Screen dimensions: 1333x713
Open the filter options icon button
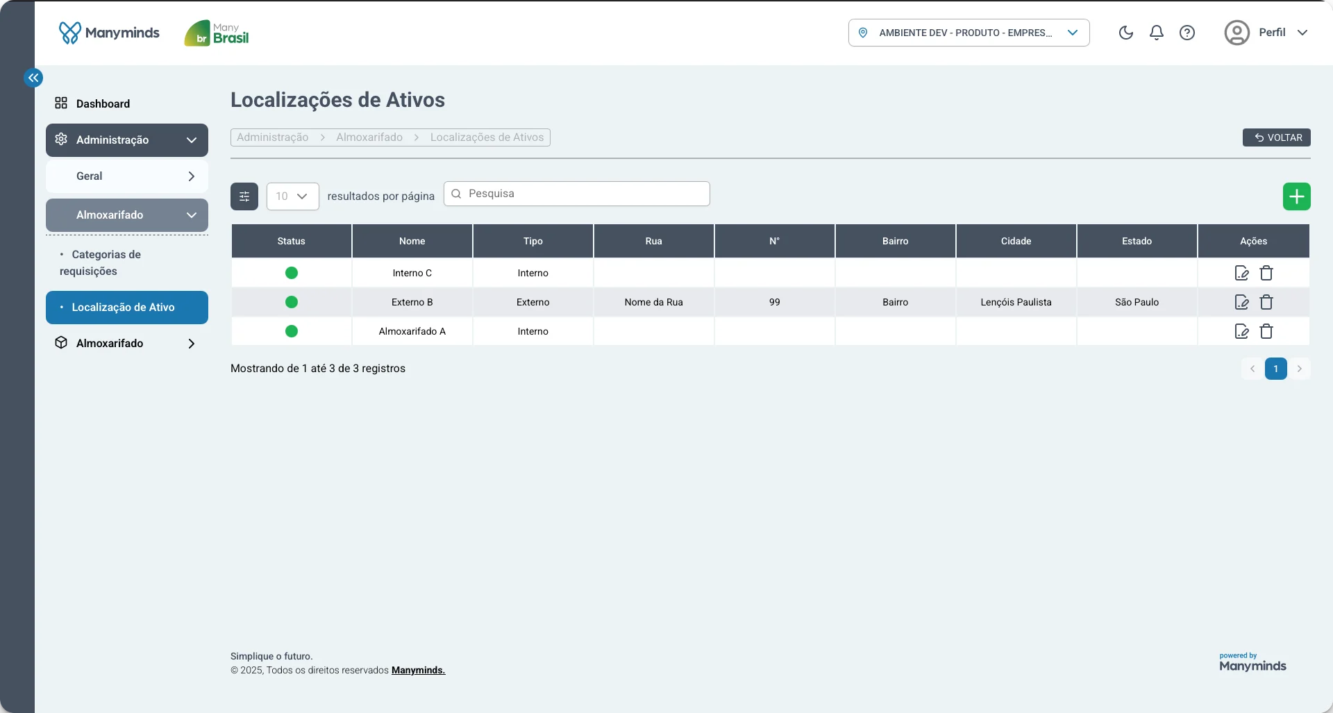tap(244, 196)
